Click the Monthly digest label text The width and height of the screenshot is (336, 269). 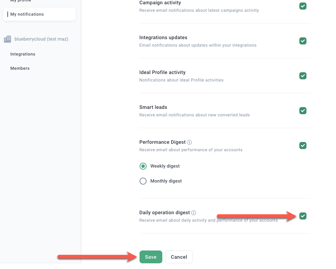tap(166, 181)
